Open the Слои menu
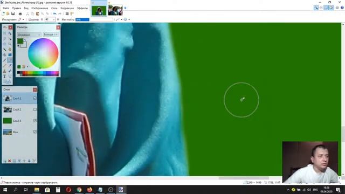The height and width of the screenshot is (194, 345). tap(54, 8)
